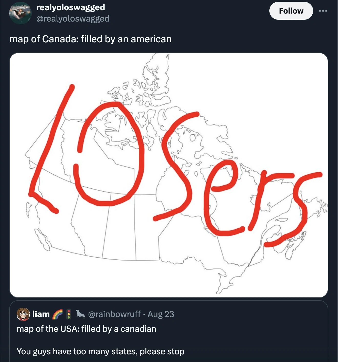
Task: Click the @rainbowruff handle
Action: click(x=114, y=314)
